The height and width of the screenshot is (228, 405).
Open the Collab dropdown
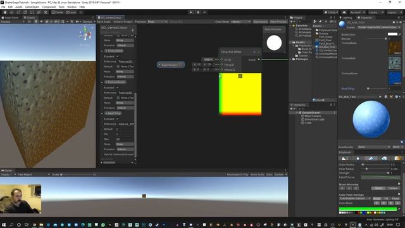coord(332,12)
